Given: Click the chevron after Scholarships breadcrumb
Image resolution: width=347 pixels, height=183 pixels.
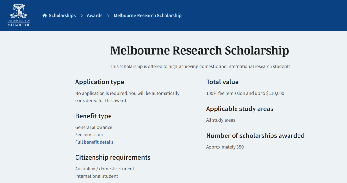Looking at the screenshot, I should pos(81,16).
